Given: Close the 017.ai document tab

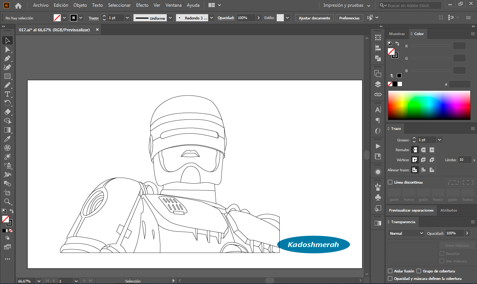Looking at the screenshot, I should point(97,29).
